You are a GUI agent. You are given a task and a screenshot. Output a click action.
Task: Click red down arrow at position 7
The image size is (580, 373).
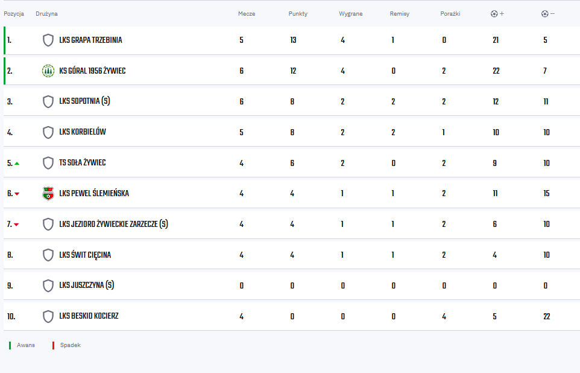[16, 225]
